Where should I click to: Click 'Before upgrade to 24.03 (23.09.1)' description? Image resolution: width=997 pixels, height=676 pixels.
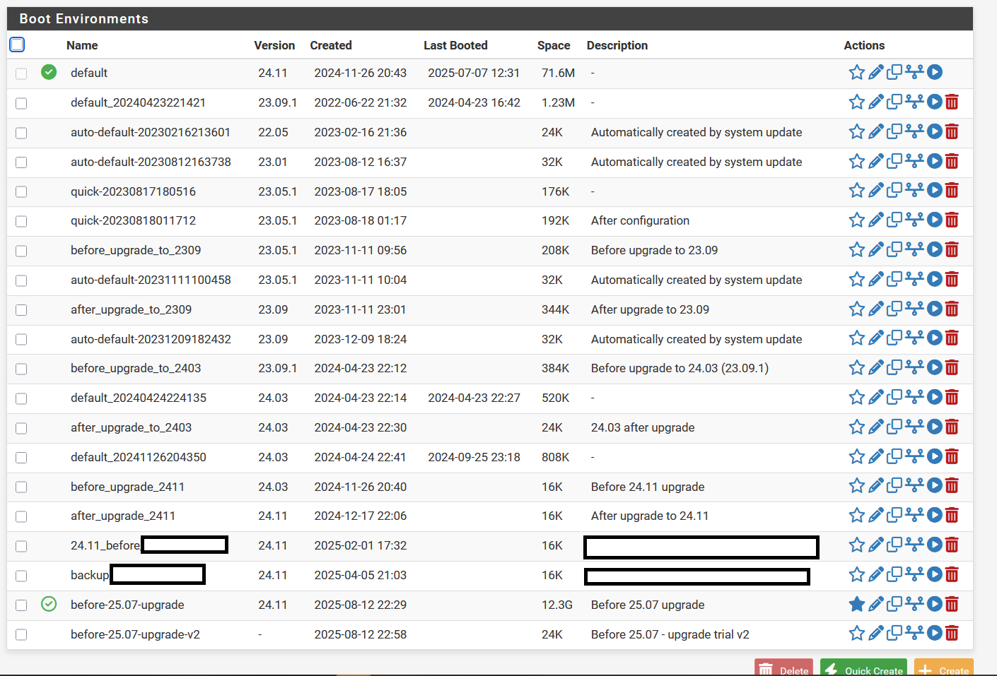coord(680,368)
